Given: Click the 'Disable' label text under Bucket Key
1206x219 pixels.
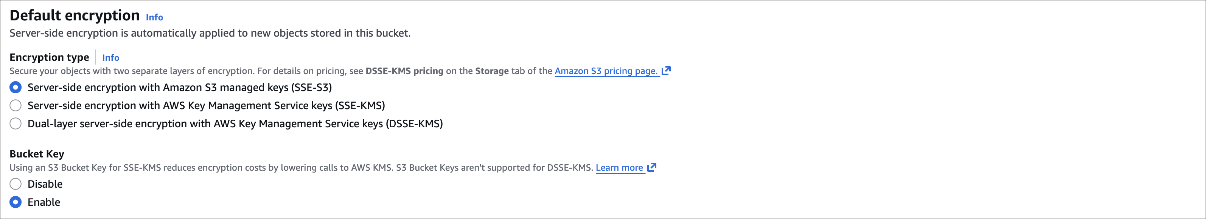Looking at the screenshot, I should tap(45, 184).
